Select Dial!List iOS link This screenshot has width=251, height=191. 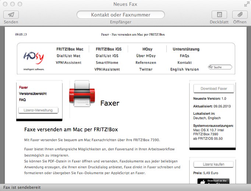click(107, 56)
